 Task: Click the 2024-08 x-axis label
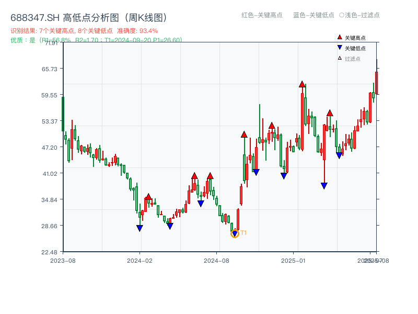216,261
